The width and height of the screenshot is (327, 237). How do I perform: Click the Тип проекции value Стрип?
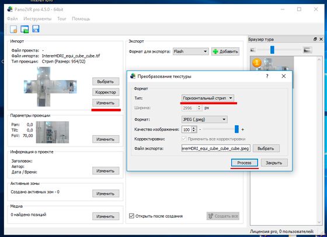pos(64,61)
